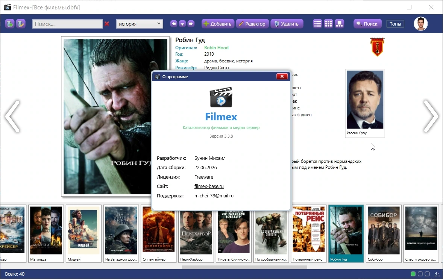This screenshot has width=443, height=279.
Task: Click the first database icon in toolbar
Action: click(10, 24)
